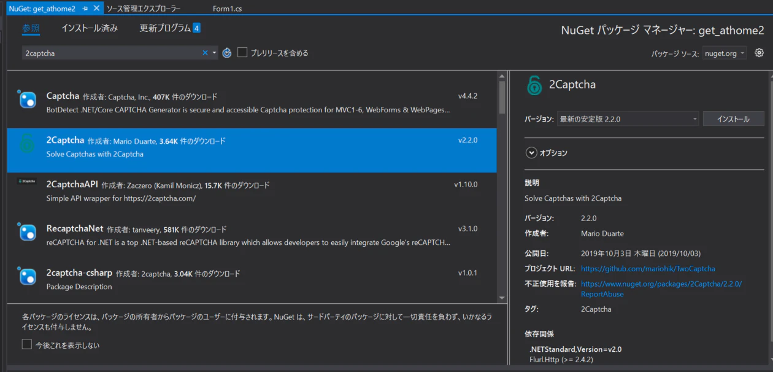Image resolution: width=773 pixels, height=372 pixels.
Task: Select the RecaptchaNet package title
Action: tap(75, 229)
